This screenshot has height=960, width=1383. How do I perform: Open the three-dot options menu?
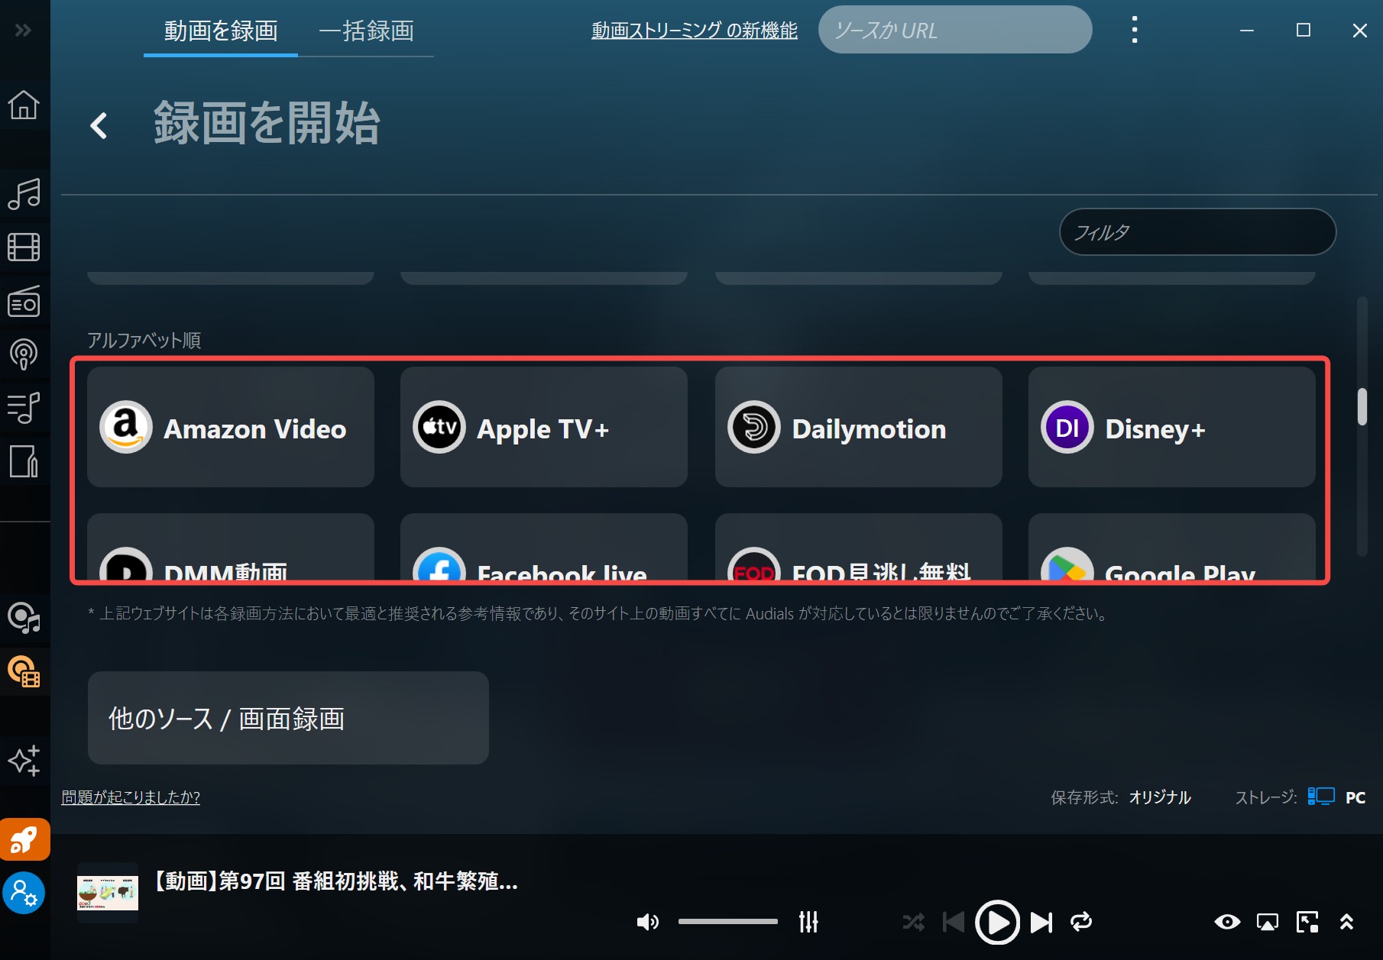(x=1135, y=30)
